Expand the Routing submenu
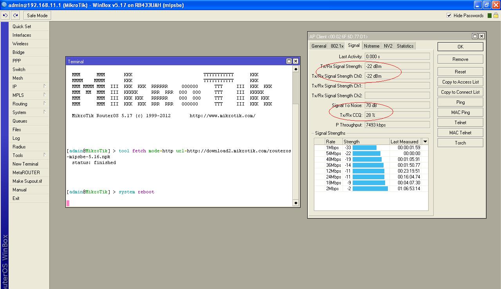The image size is (501, 289). [29, 104]
